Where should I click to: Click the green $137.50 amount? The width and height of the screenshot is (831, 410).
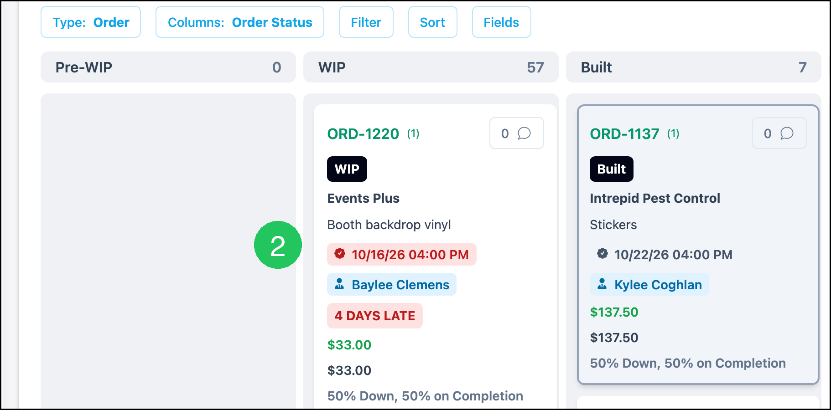(614, 312)
